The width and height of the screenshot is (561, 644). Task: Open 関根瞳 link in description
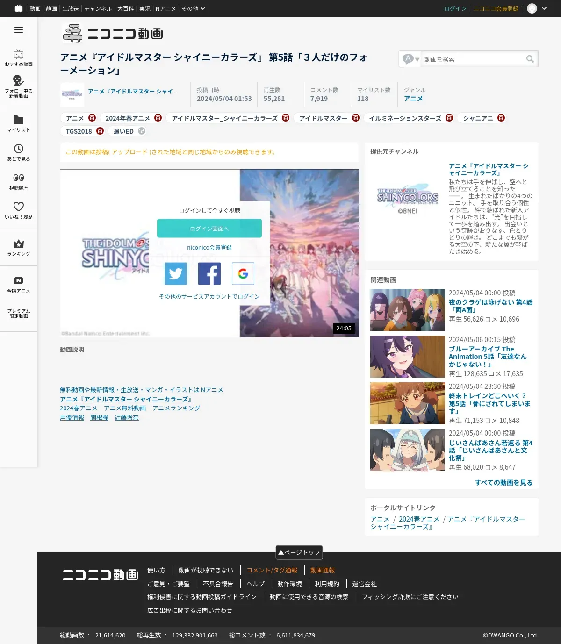point(99,417)
